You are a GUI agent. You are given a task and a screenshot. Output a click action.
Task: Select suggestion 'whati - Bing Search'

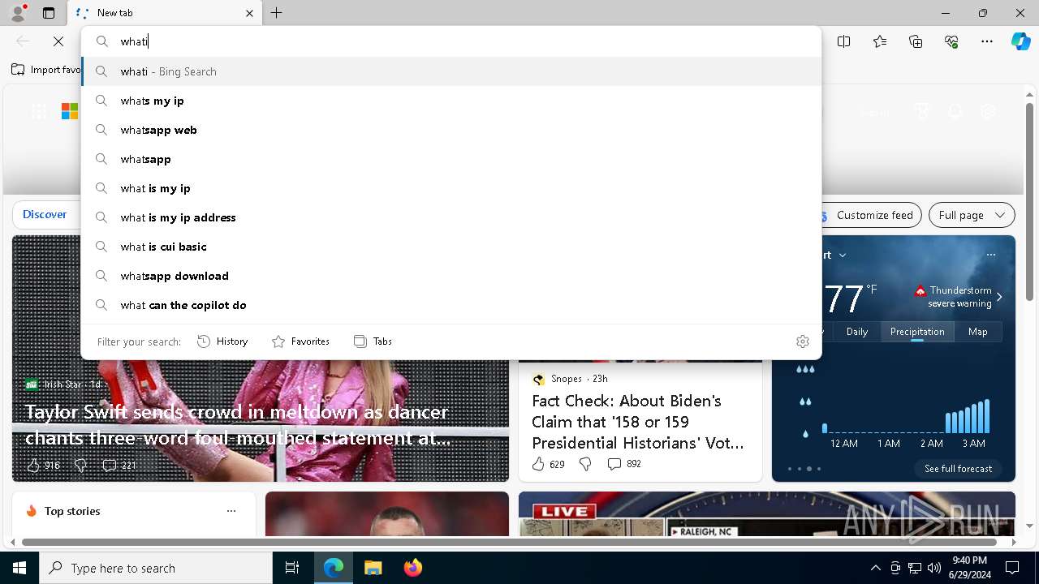click(x=451, y=71)
